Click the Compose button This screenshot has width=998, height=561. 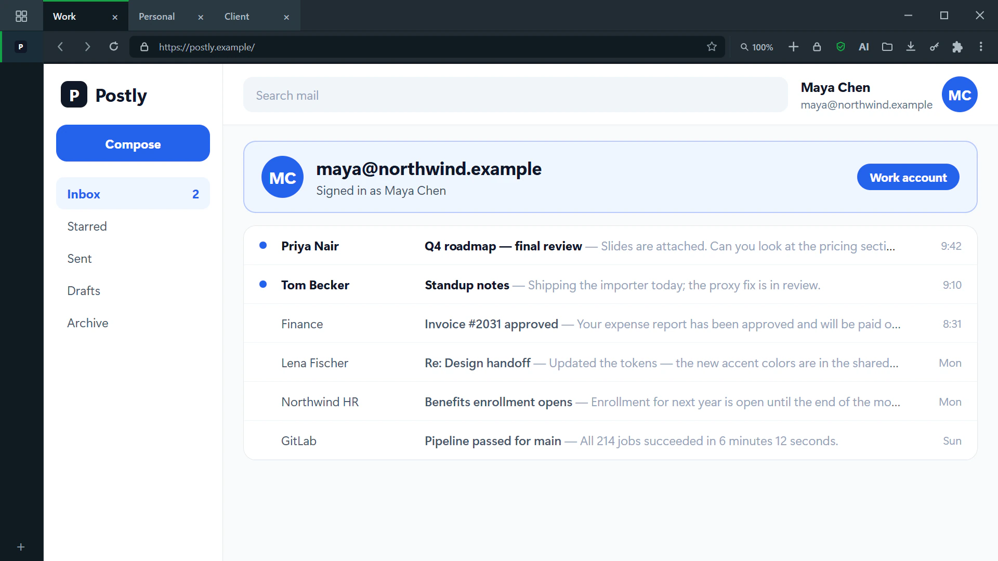pos(133,143)
